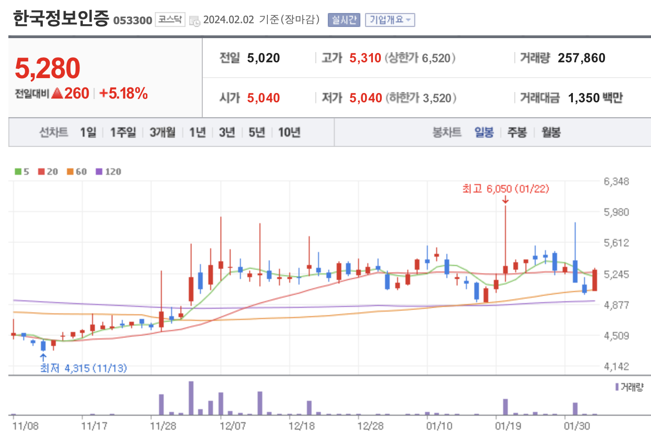This screenshot has height=438, width=651.
Task: Click the 최저 4,315 (11/13) low marker label
Action: (84, 368)
